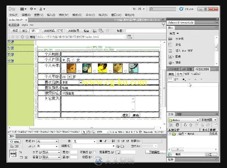
Task: Select the arrow Select tool in status bar
Action: (x=84, y=132)
